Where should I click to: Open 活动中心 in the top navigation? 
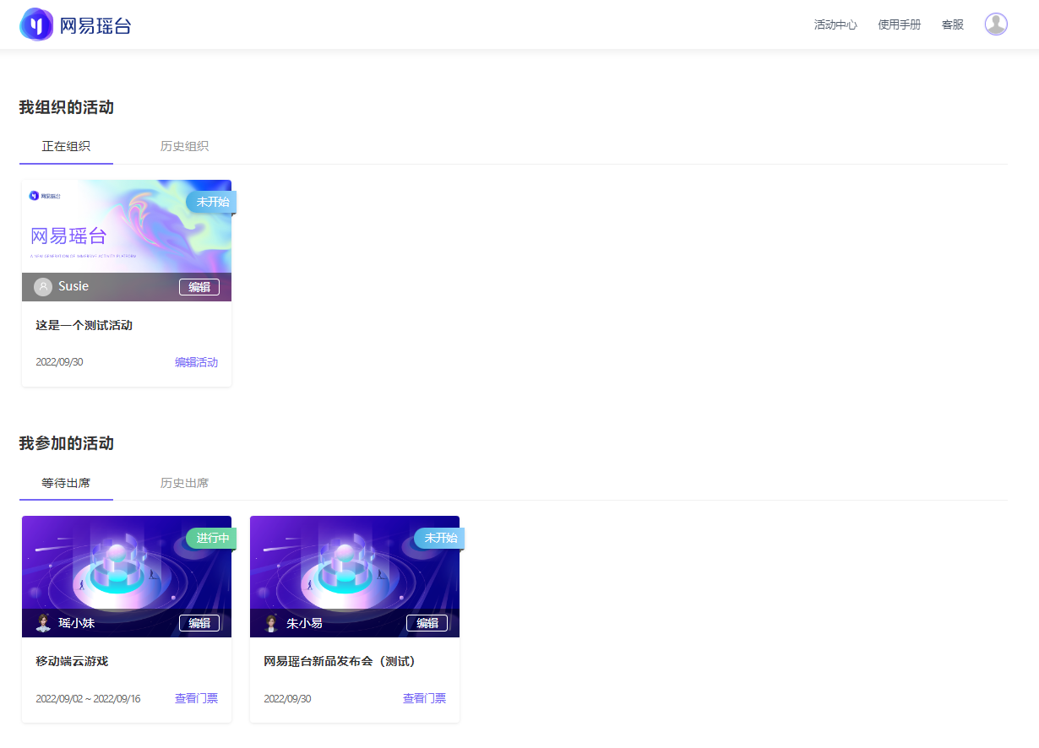point(835,24)
